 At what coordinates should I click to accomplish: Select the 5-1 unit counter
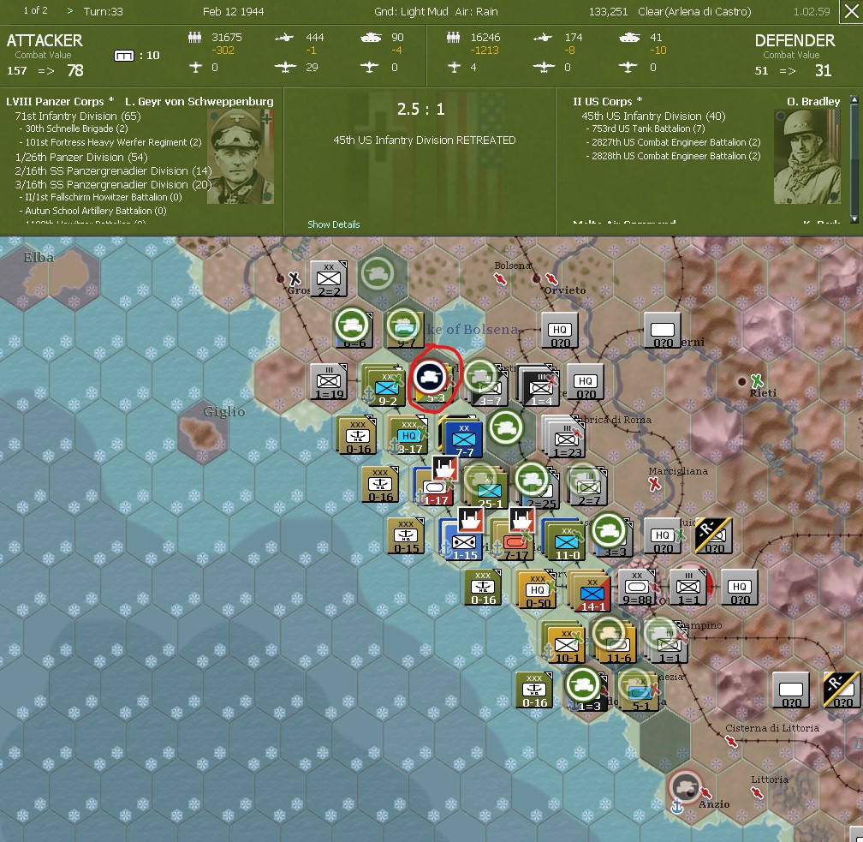640,693
